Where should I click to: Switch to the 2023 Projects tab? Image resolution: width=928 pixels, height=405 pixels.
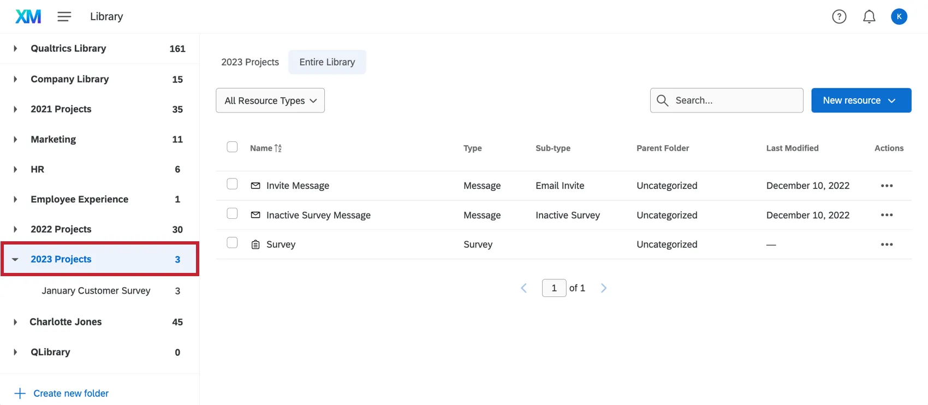(250, 62)
